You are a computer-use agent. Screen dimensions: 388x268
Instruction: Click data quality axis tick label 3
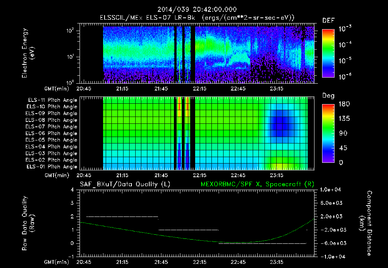[72, 203]
